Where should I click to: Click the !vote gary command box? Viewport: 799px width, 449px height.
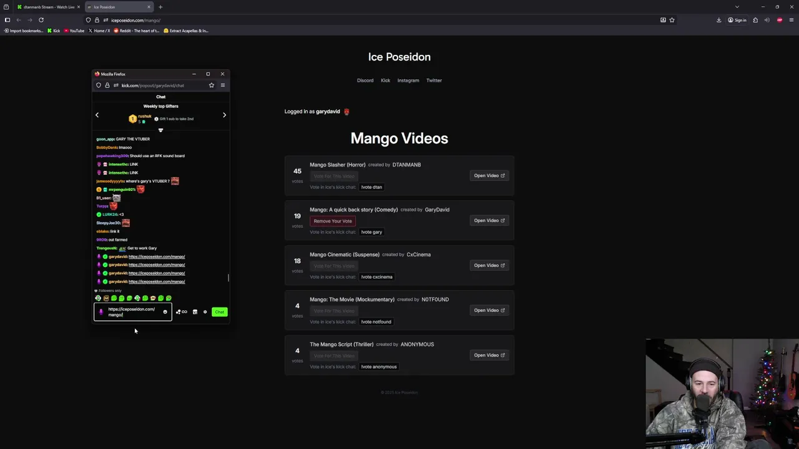(371, 232)
